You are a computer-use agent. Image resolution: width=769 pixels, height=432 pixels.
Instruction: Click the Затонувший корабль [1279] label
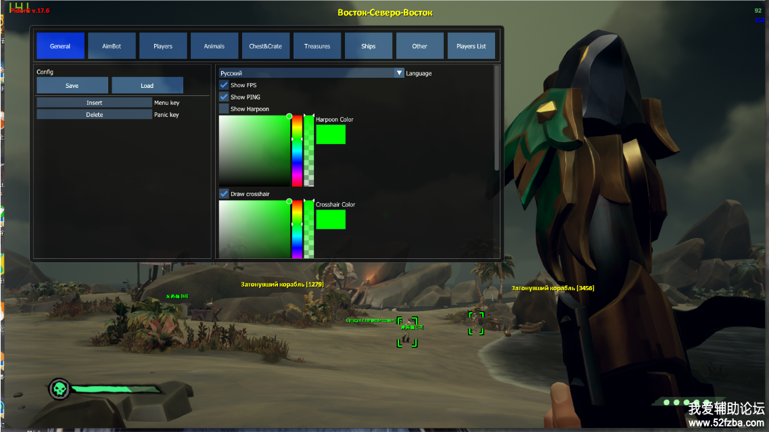pyautogui.click(x=282, y=284)
